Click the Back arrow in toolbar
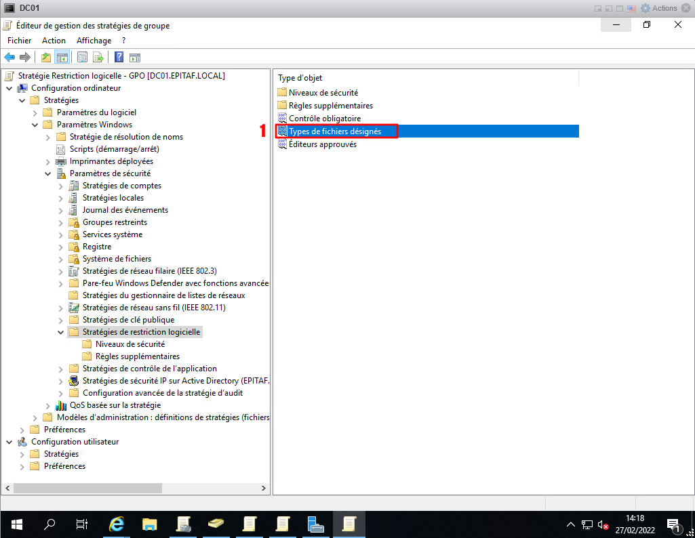695x538 pixels. 9,58
